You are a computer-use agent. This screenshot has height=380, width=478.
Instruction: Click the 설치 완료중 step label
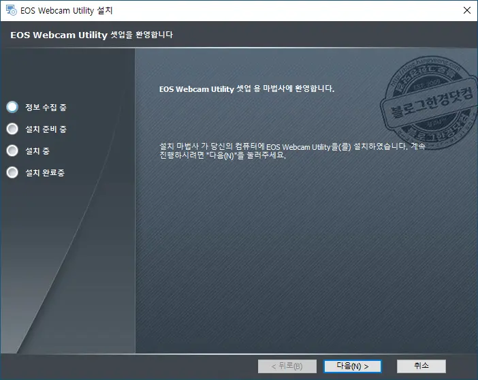pyautogui.click(x=45, y=173)
